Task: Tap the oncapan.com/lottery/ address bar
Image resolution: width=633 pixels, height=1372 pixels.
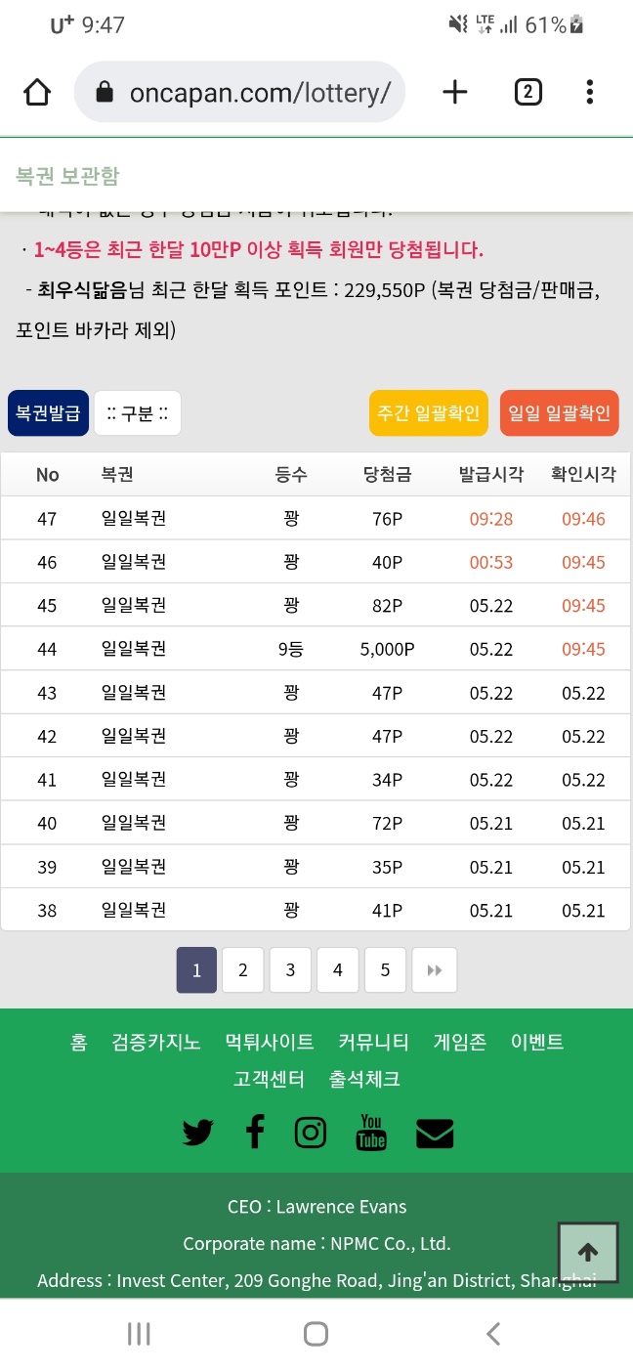Action: 239,92
